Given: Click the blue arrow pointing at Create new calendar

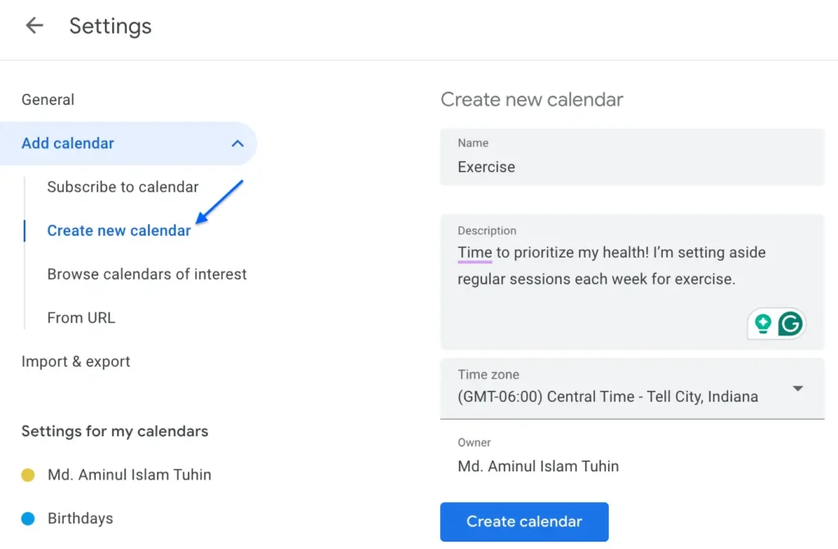Looking at the screenshot, I should pyautogui.click(x=221, y=200).
